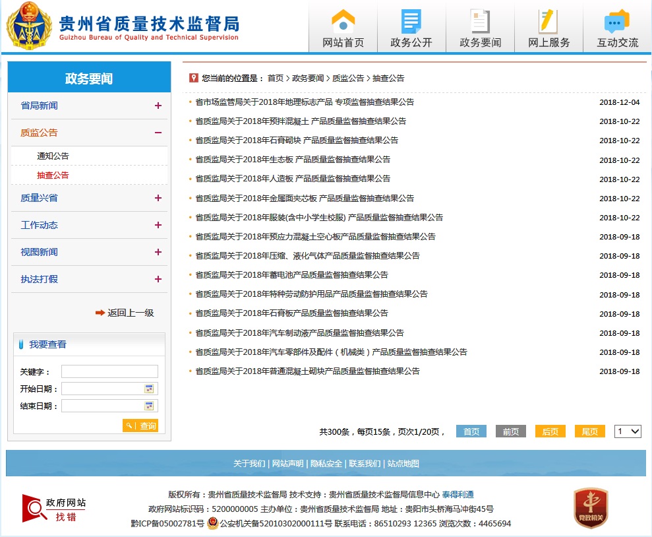Open the page number dropdown
Image resolution: width=652 pixels, height=537 pixels.
[x=628, y=431]
